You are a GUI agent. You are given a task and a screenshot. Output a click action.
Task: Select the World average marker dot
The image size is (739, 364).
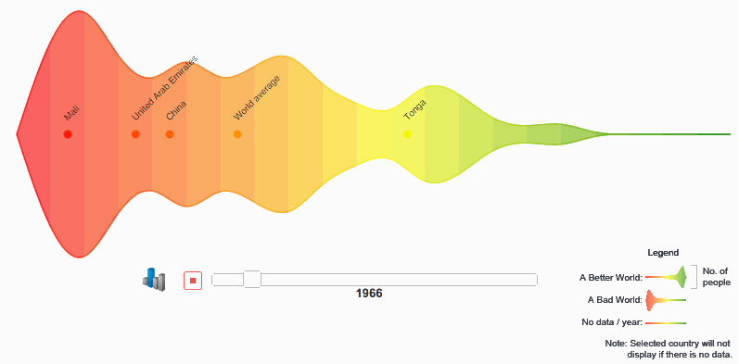237,134
